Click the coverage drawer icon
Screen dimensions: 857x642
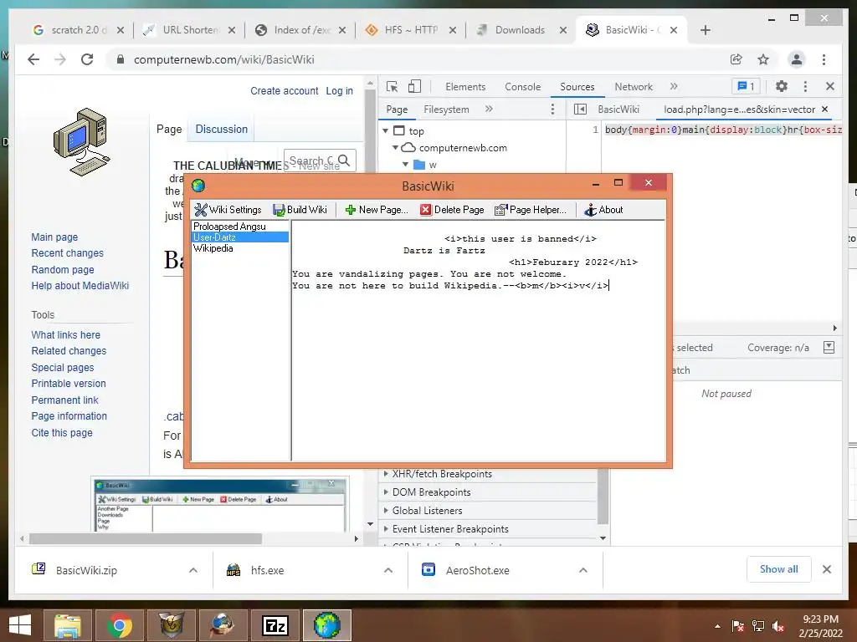(829, 347)
